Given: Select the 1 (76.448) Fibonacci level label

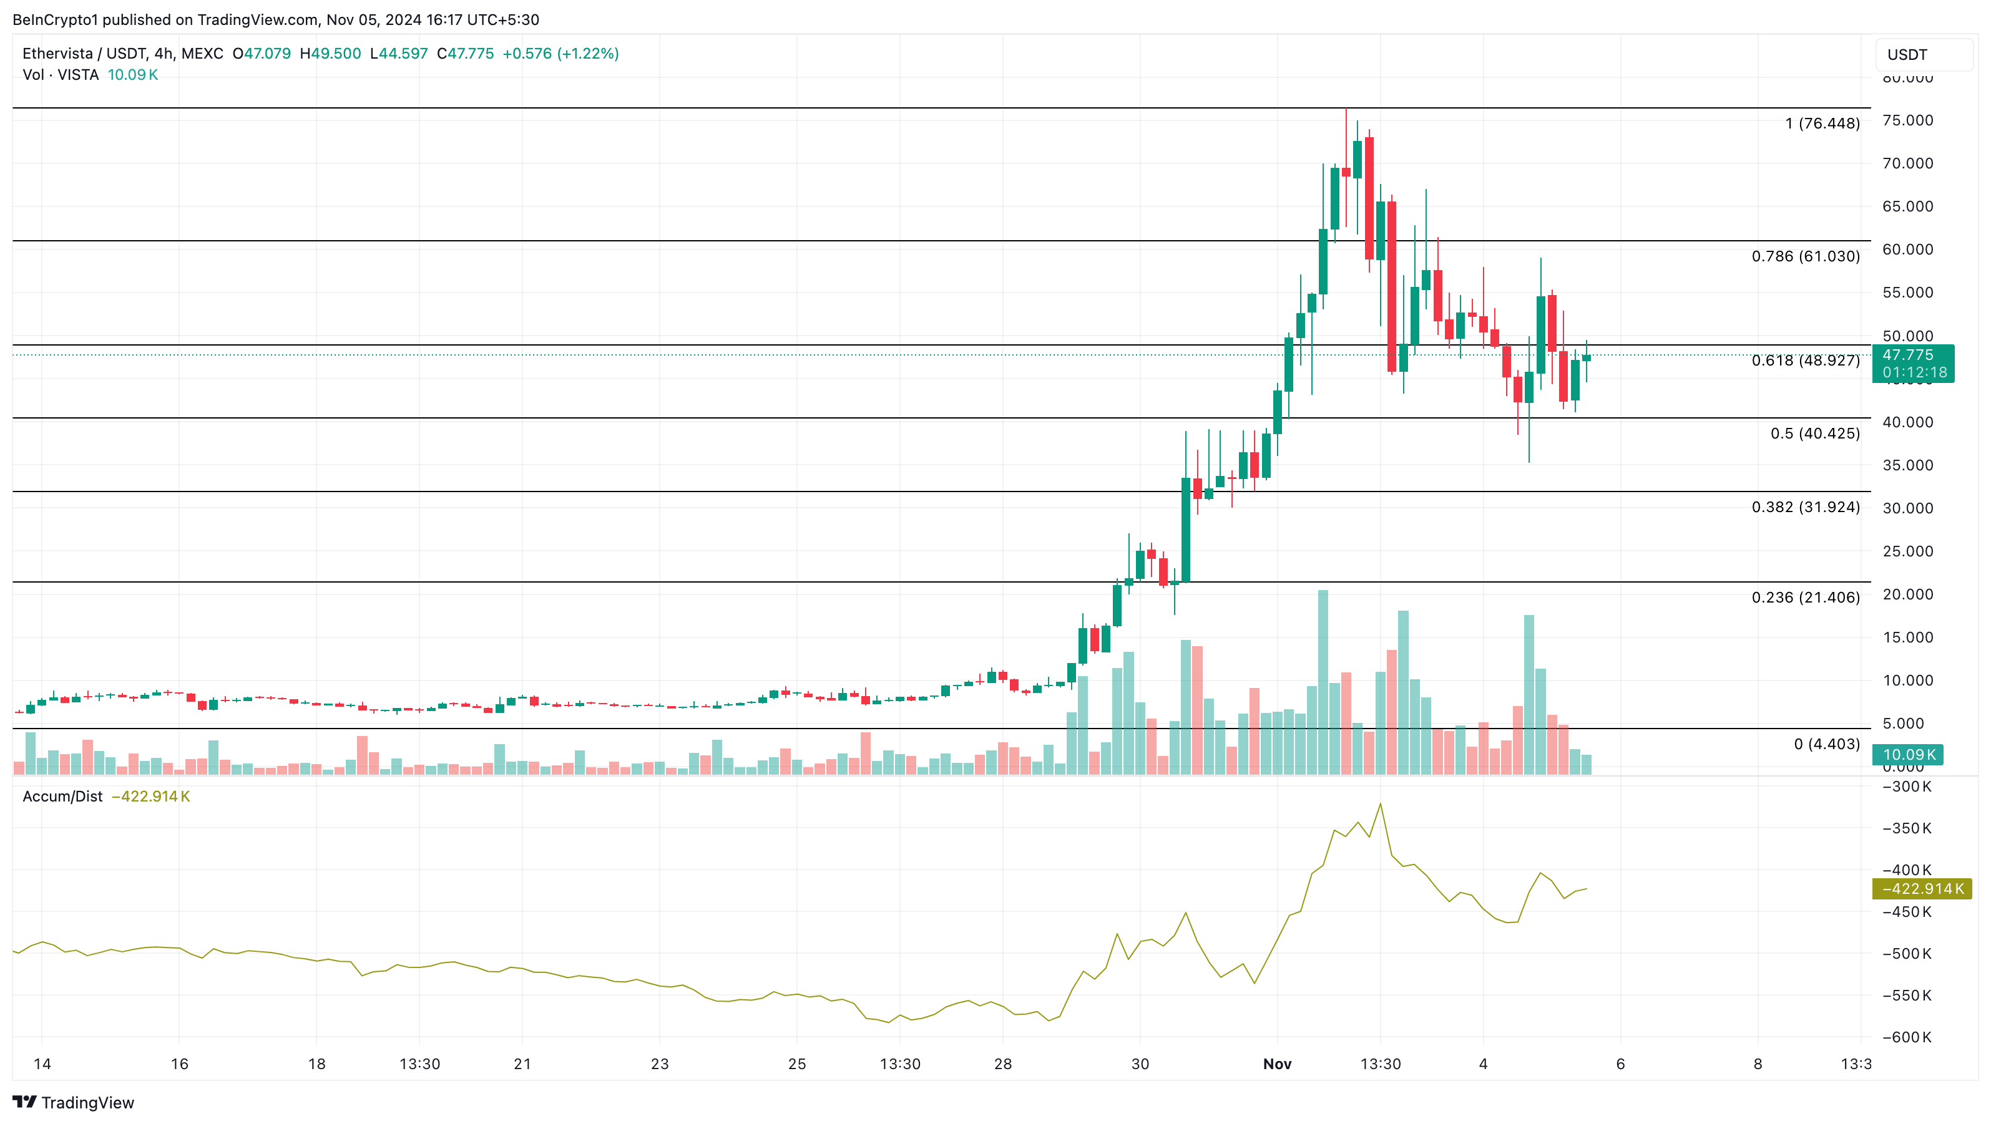Looking at the screenshot, I should pyautogui.click(x=1822, y=124).
